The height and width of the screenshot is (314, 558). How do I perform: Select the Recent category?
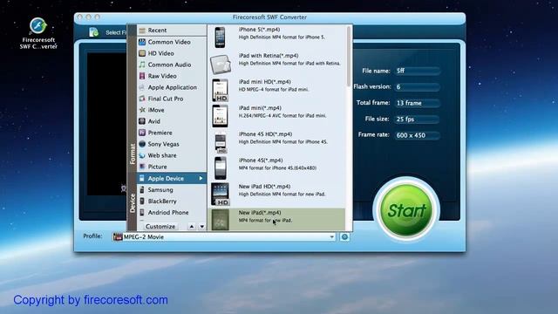172,31
